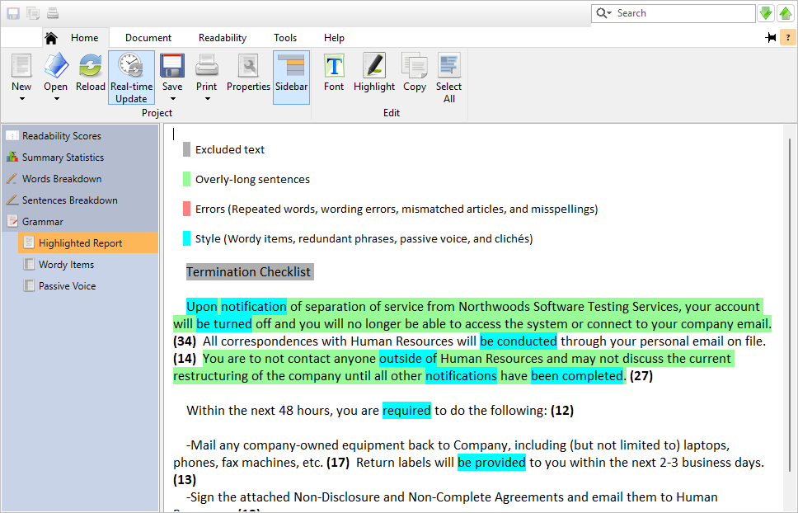The width and height of the screenshot is (798, 513).
Task: Open the Tools ribbon tab
Action: coord(285,38)
